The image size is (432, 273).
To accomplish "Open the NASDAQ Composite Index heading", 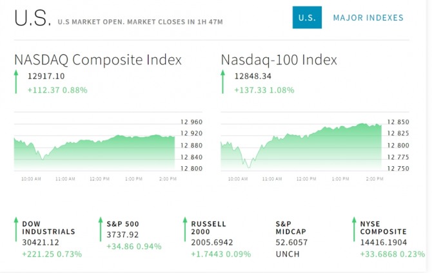I will [x=98, y=60].
